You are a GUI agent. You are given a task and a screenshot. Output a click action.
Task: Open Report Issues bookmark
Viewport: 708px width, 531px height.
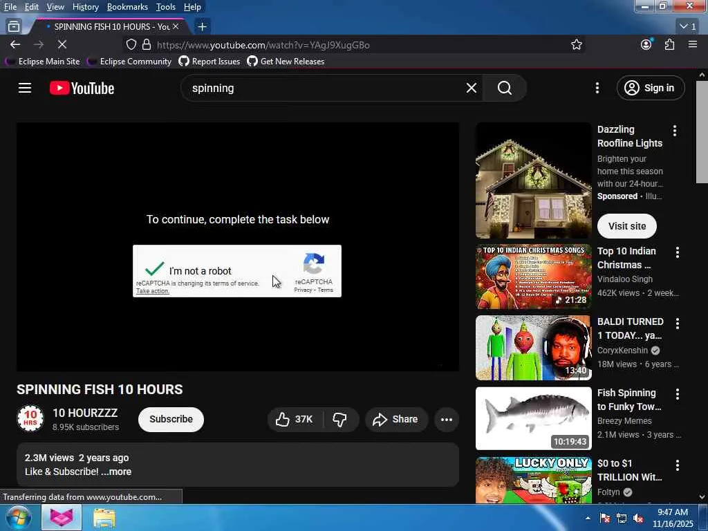tap(209, 62)
